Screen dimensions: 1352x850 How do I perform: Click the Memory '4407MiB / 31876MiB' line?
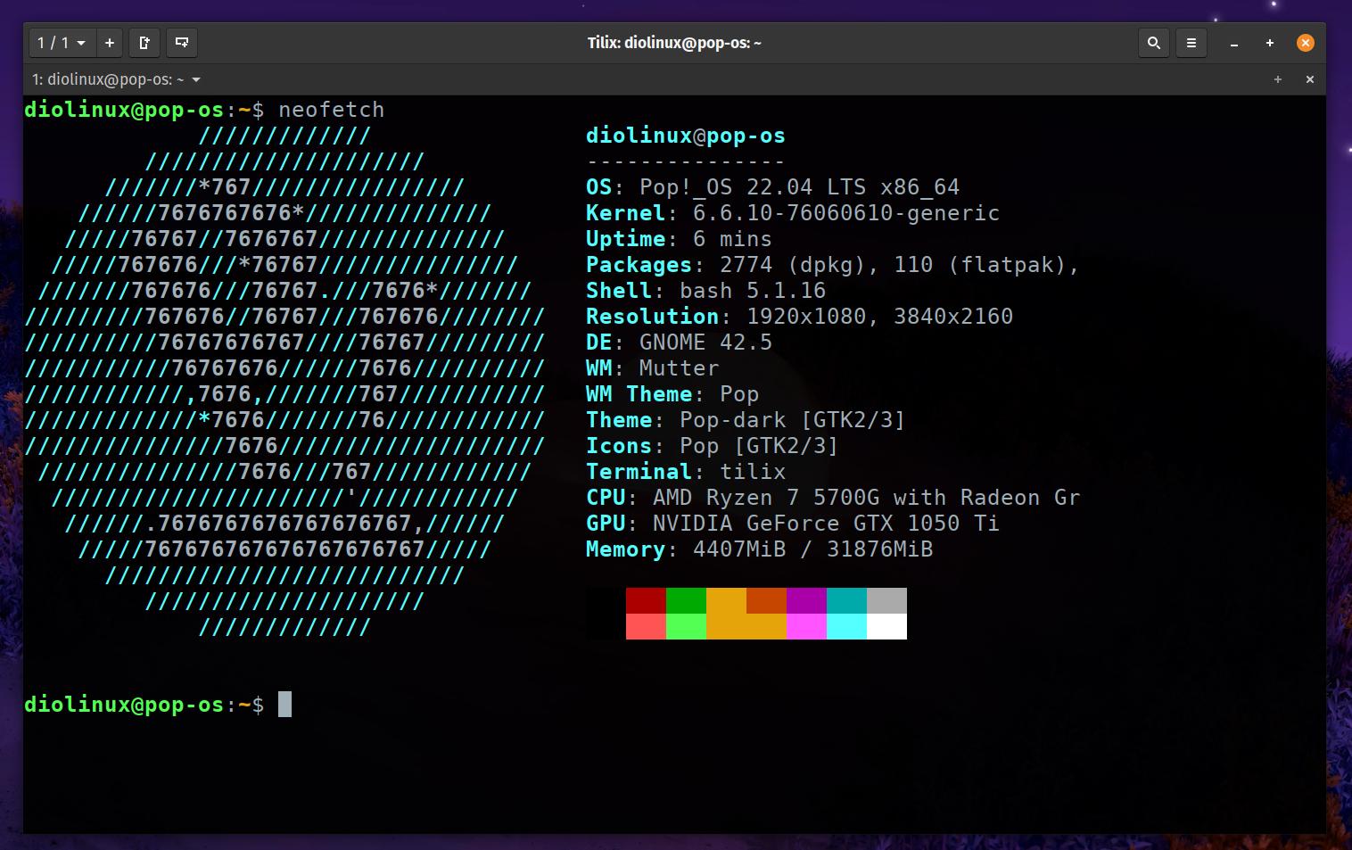click(759, 549)
